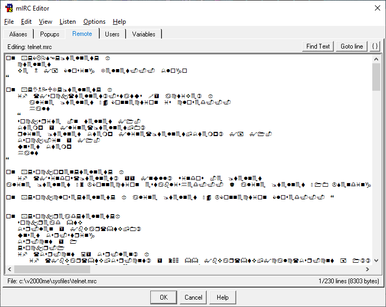Click the Find Text button
This screenshot has width=386, height=307.
point(318,46)
